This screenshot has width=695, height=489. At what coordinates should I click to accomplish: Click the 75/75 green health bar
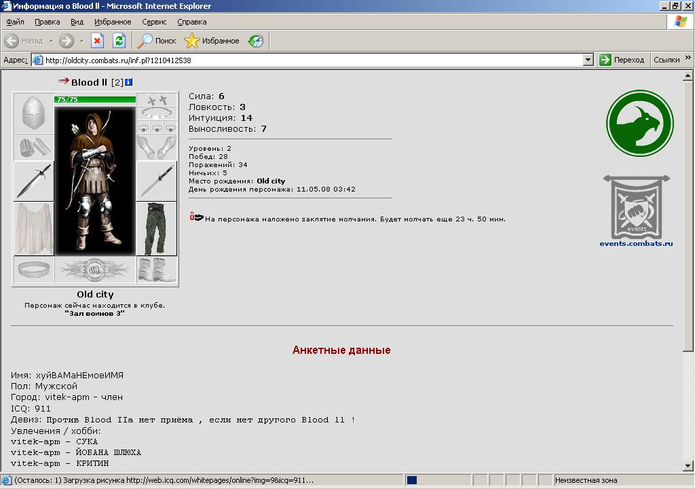(x=95, y=99)
